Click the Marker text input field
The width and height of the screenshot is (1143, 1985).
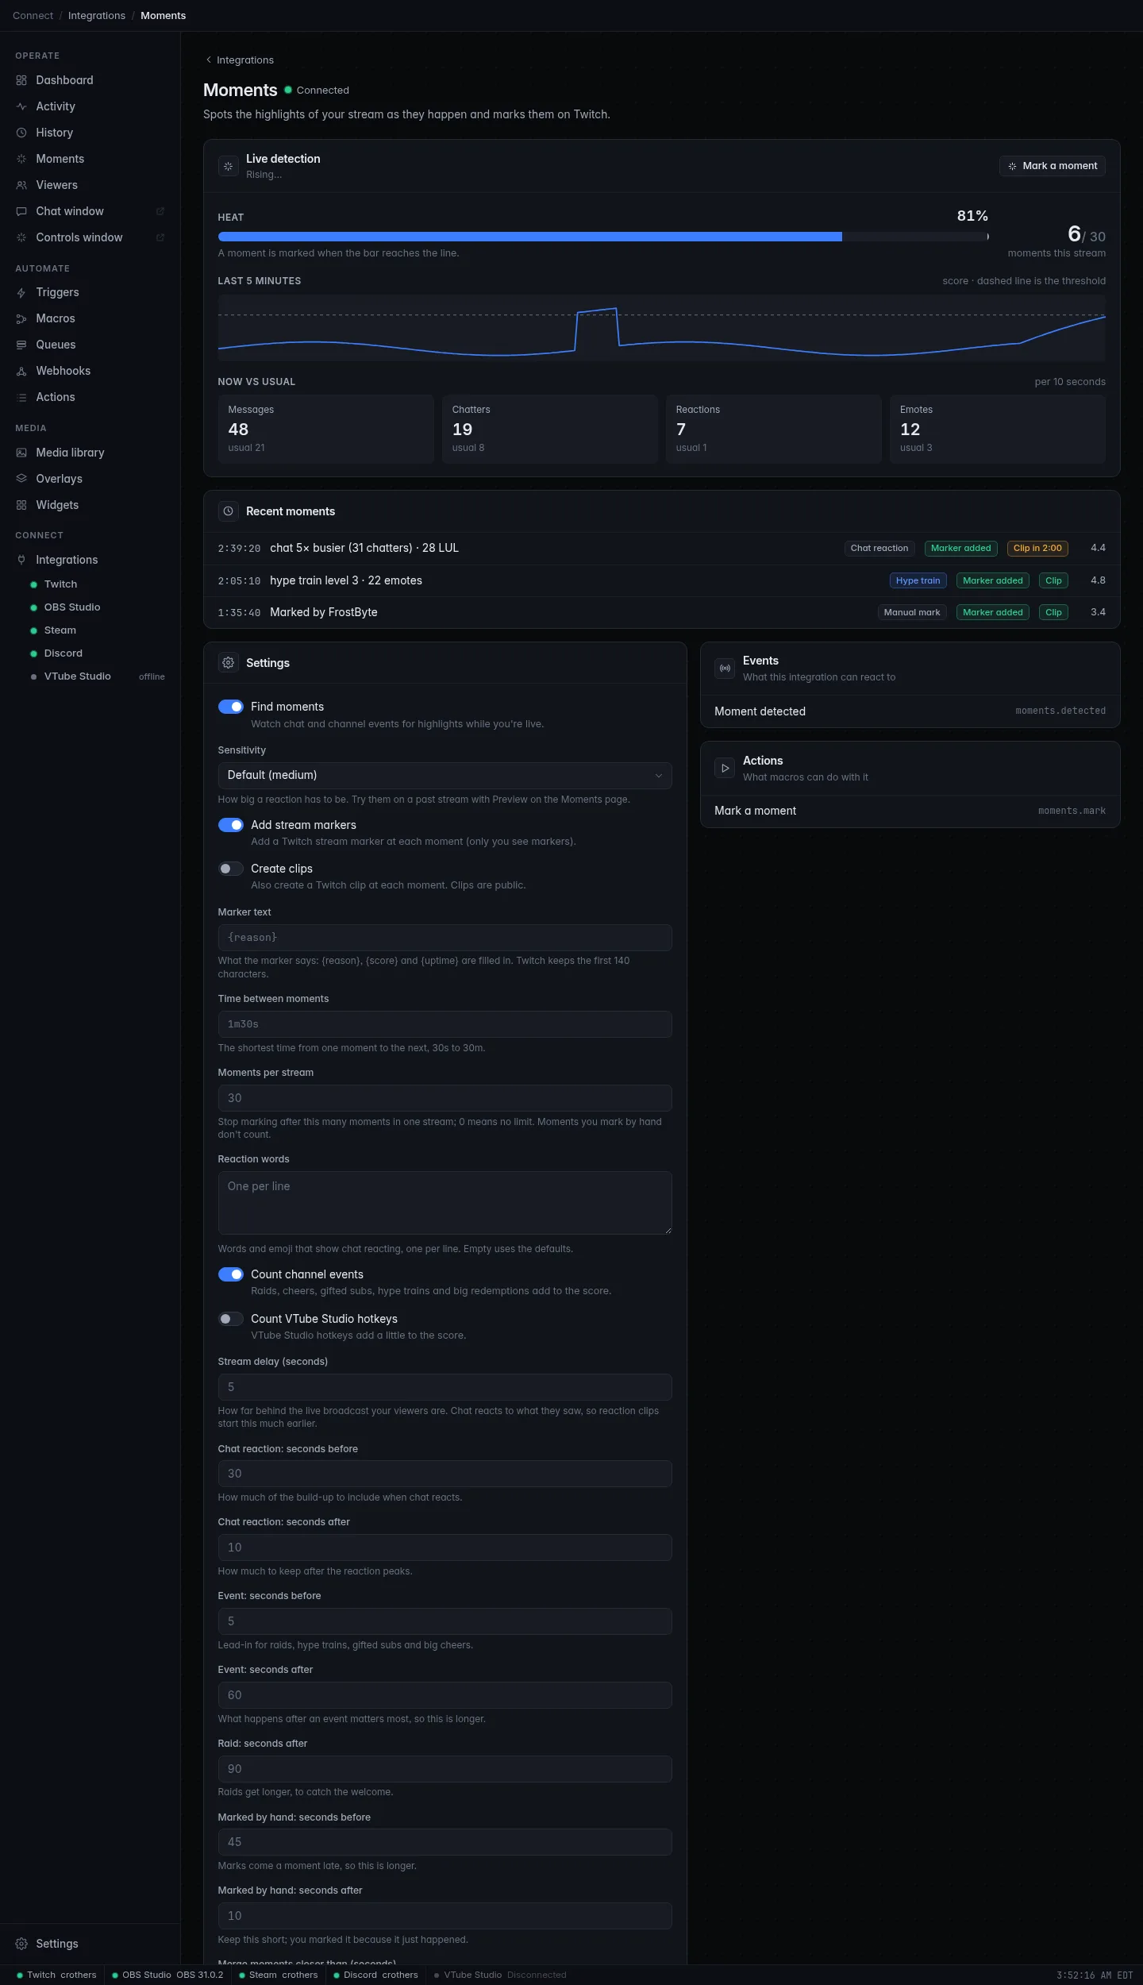point(444,938)
